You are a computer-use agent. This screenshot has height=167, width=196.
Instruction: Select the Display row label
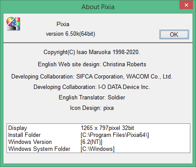pos(18,128)
